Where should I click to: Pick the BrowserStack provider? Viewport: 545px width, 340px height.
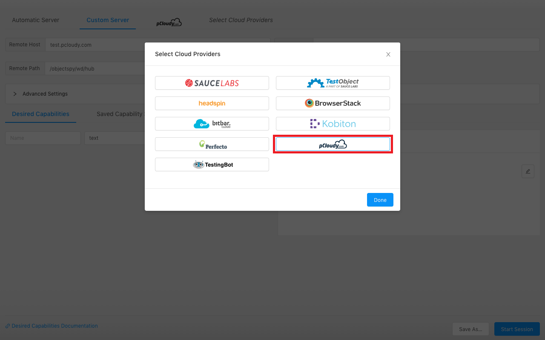click(333, 103)
